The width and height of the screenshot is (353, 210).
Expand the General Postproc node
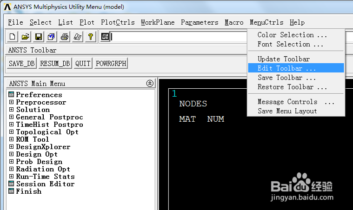tap(11, 117)
